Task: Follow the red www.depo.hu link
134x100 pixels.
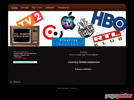Action: click(x=20, y=59)
